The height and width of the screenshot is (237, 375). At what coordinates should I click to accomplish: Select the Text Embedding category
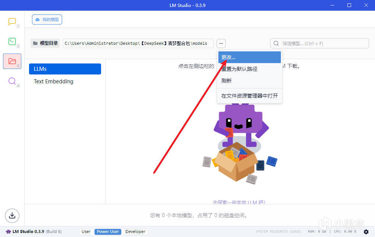65,81
